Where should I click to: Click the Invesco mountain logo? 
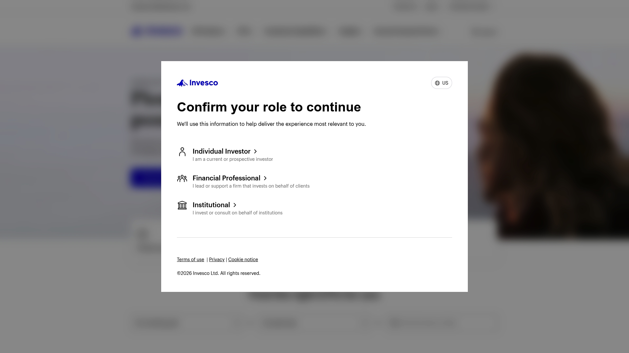coord(182,83)
